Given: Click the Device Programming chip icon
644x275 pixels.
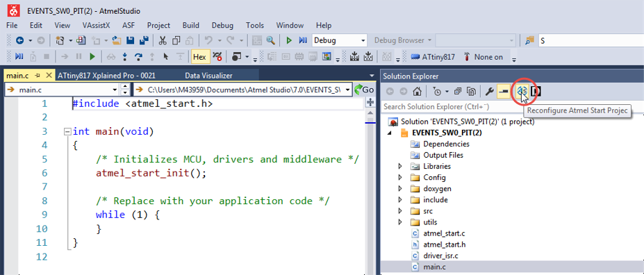Looking at the screenshot, I should pos(299,57).
